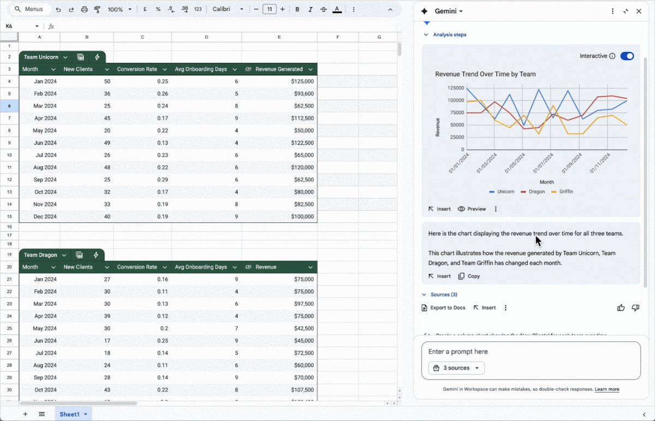The image size is (655, 421).
Task: Select the cell containing $125,000
Action: point(279,81)
